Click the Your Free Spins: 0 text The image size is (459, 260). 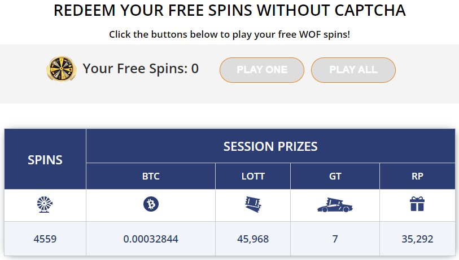141,69
